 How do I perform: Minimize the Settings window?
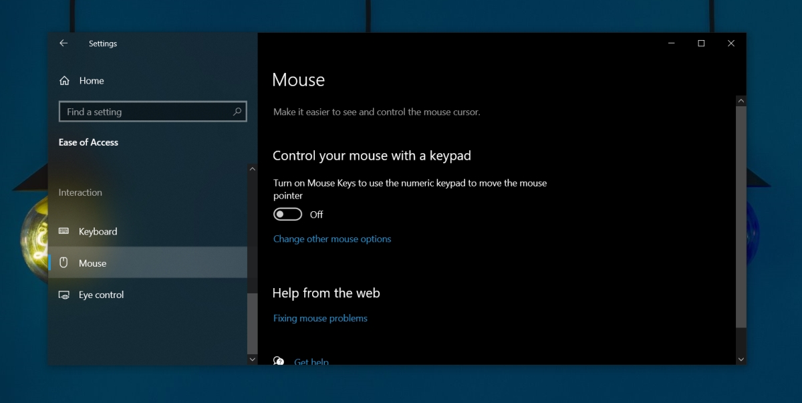(x=671, y=43)
